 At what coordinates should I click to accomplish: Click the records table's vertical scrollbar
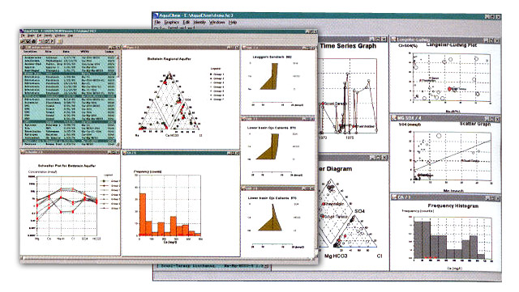pyautogui.click(x=118, y=99)
